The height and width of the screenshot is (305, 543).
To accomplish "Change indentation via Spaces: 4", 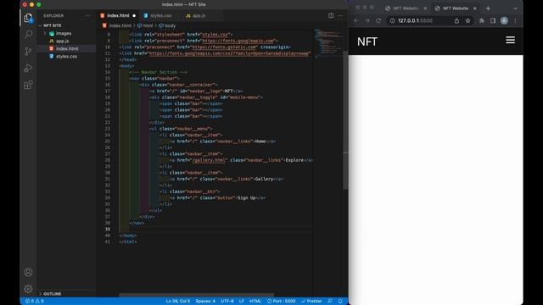I will (x=205, y=302).
